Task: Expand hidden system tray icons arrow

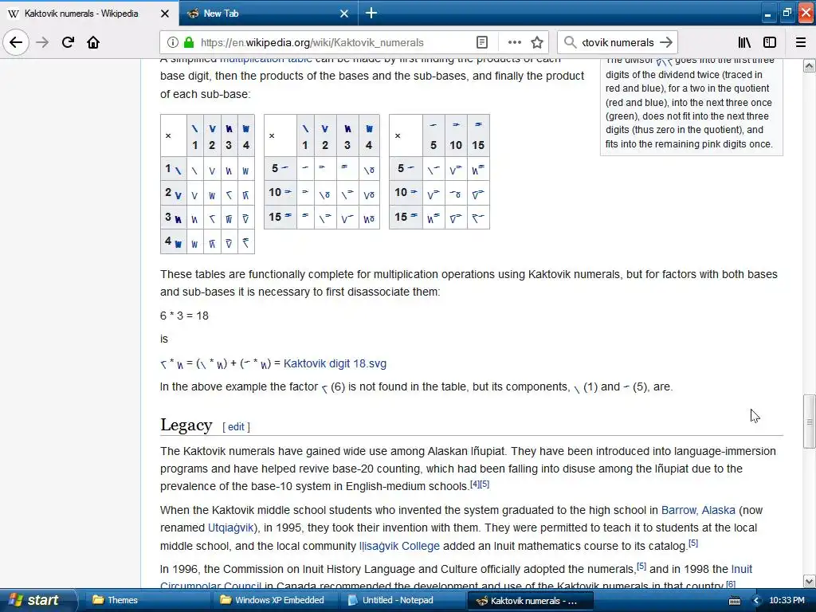Action: (x=757, y=601)
